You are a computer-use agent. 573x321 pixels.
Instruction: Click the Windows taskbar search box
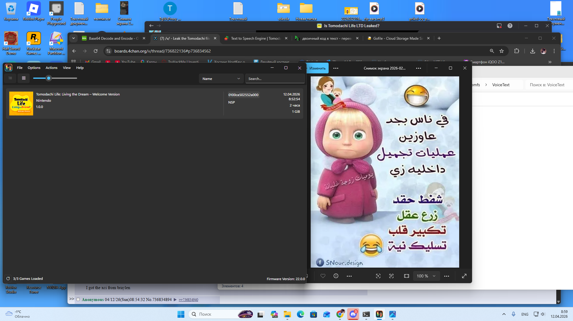[221, 314]
